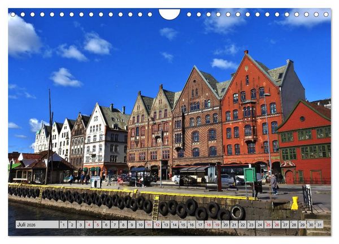Click the red date 26
339x244 pixels.
277,225
